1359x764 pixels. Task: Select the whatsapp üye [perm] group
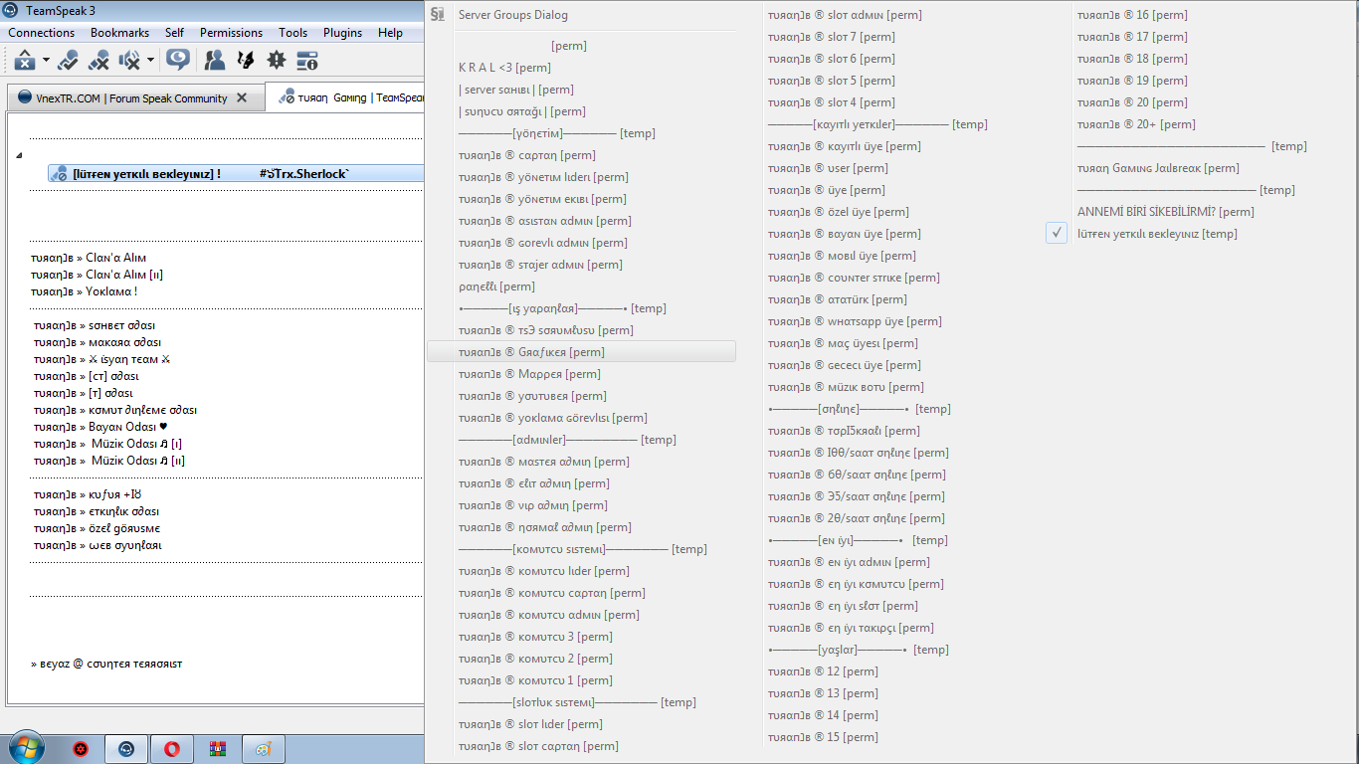click(855, 321)
